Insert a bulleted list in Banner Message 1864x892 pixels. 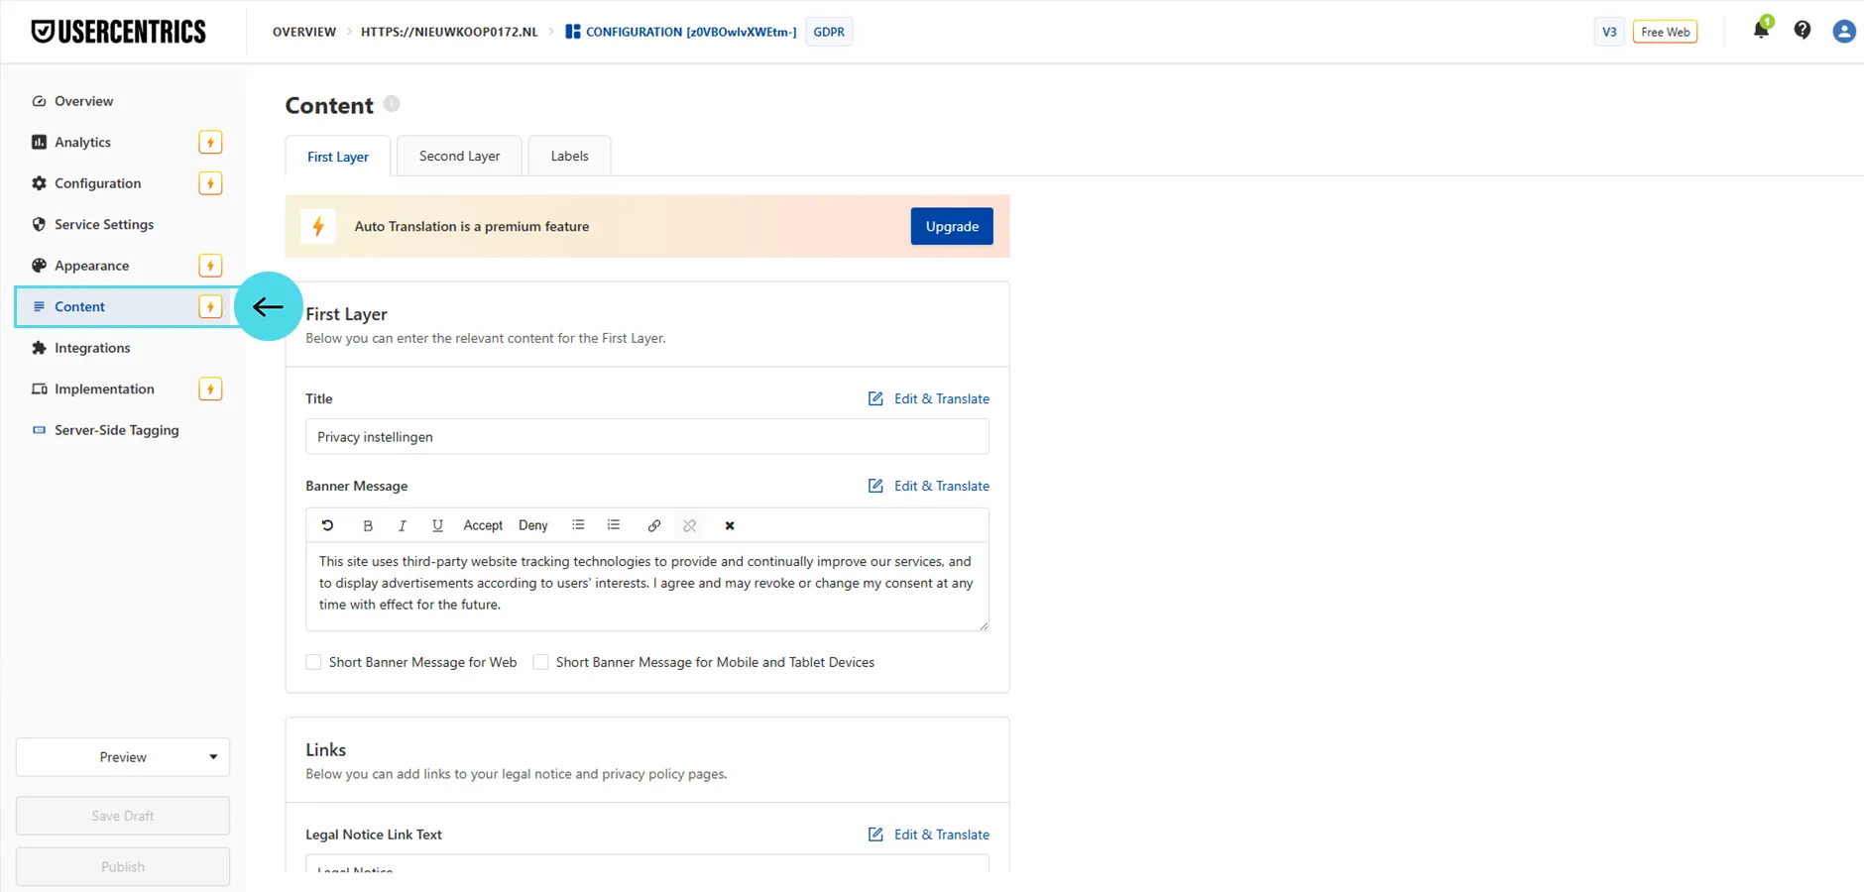click(578, 525)
